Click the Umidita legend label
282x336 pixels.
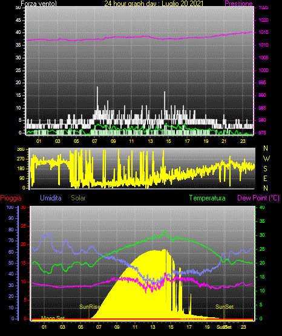[x=51, y=198]
